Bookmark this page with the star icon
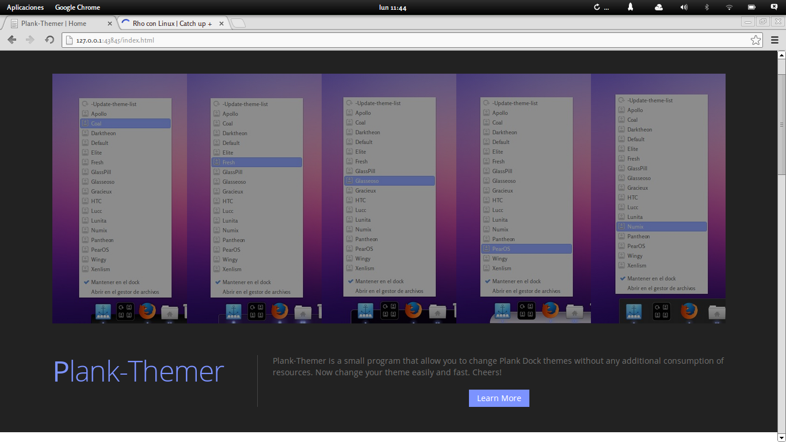786x442 pixels. [x=756, y=40]
